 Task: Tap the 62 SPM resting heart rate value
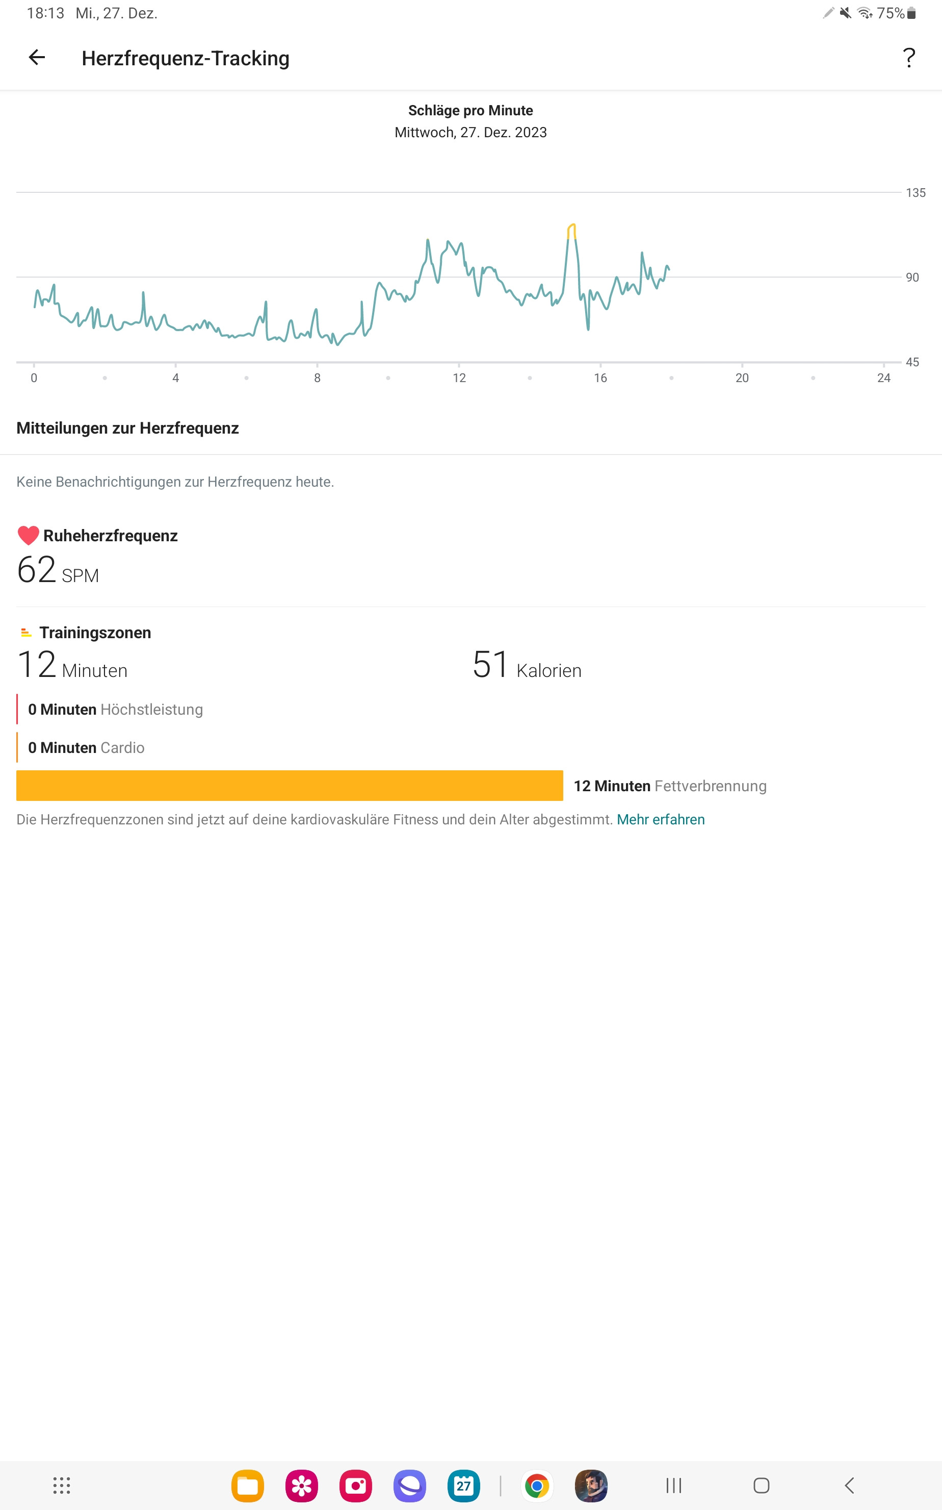(58, 570)
